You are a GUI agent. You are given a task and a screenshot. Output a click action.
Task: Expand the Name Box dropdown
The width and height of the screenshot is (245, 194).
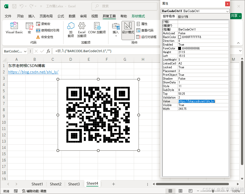(x=25, y=51)
